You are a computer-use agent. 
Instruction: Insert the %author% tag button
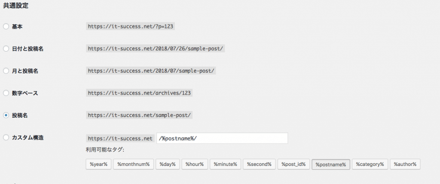pyautogui.click(x=405, y=164)
